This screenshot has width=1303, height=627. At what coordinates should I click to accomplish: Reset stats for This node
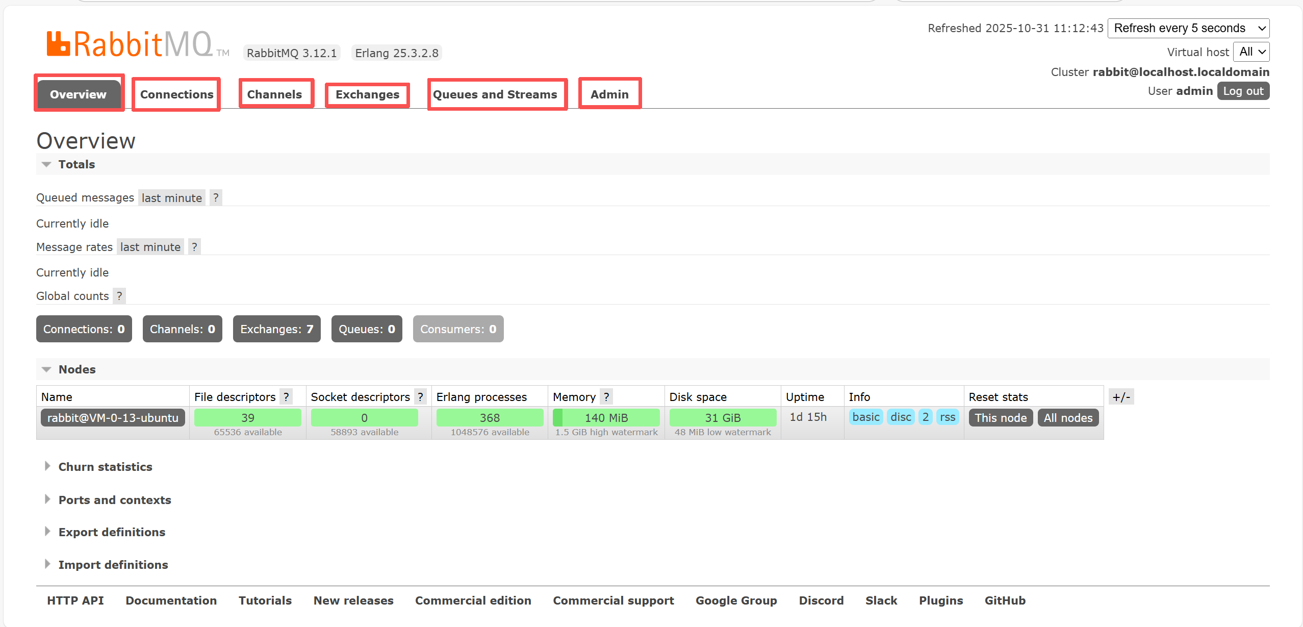pyautogui.click(x=1000, y=418)
